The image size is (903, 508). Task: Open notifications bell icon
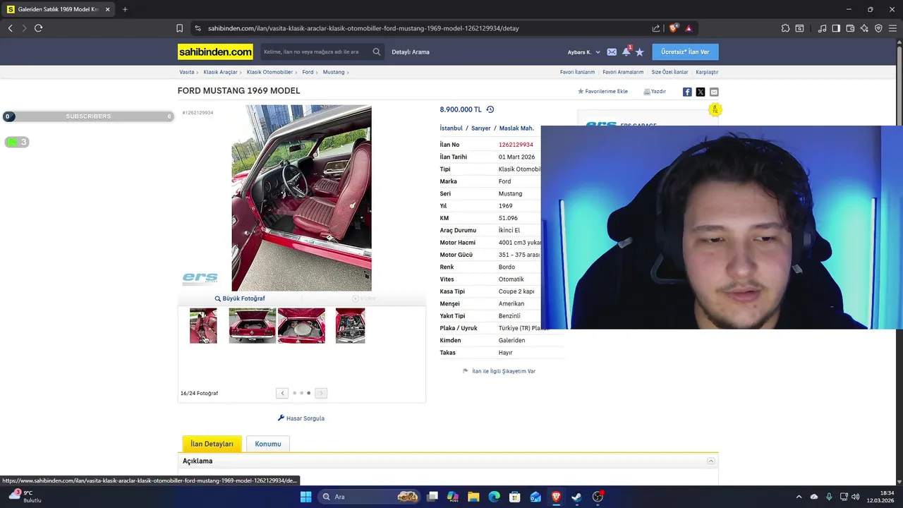click(x=626, y=52)
